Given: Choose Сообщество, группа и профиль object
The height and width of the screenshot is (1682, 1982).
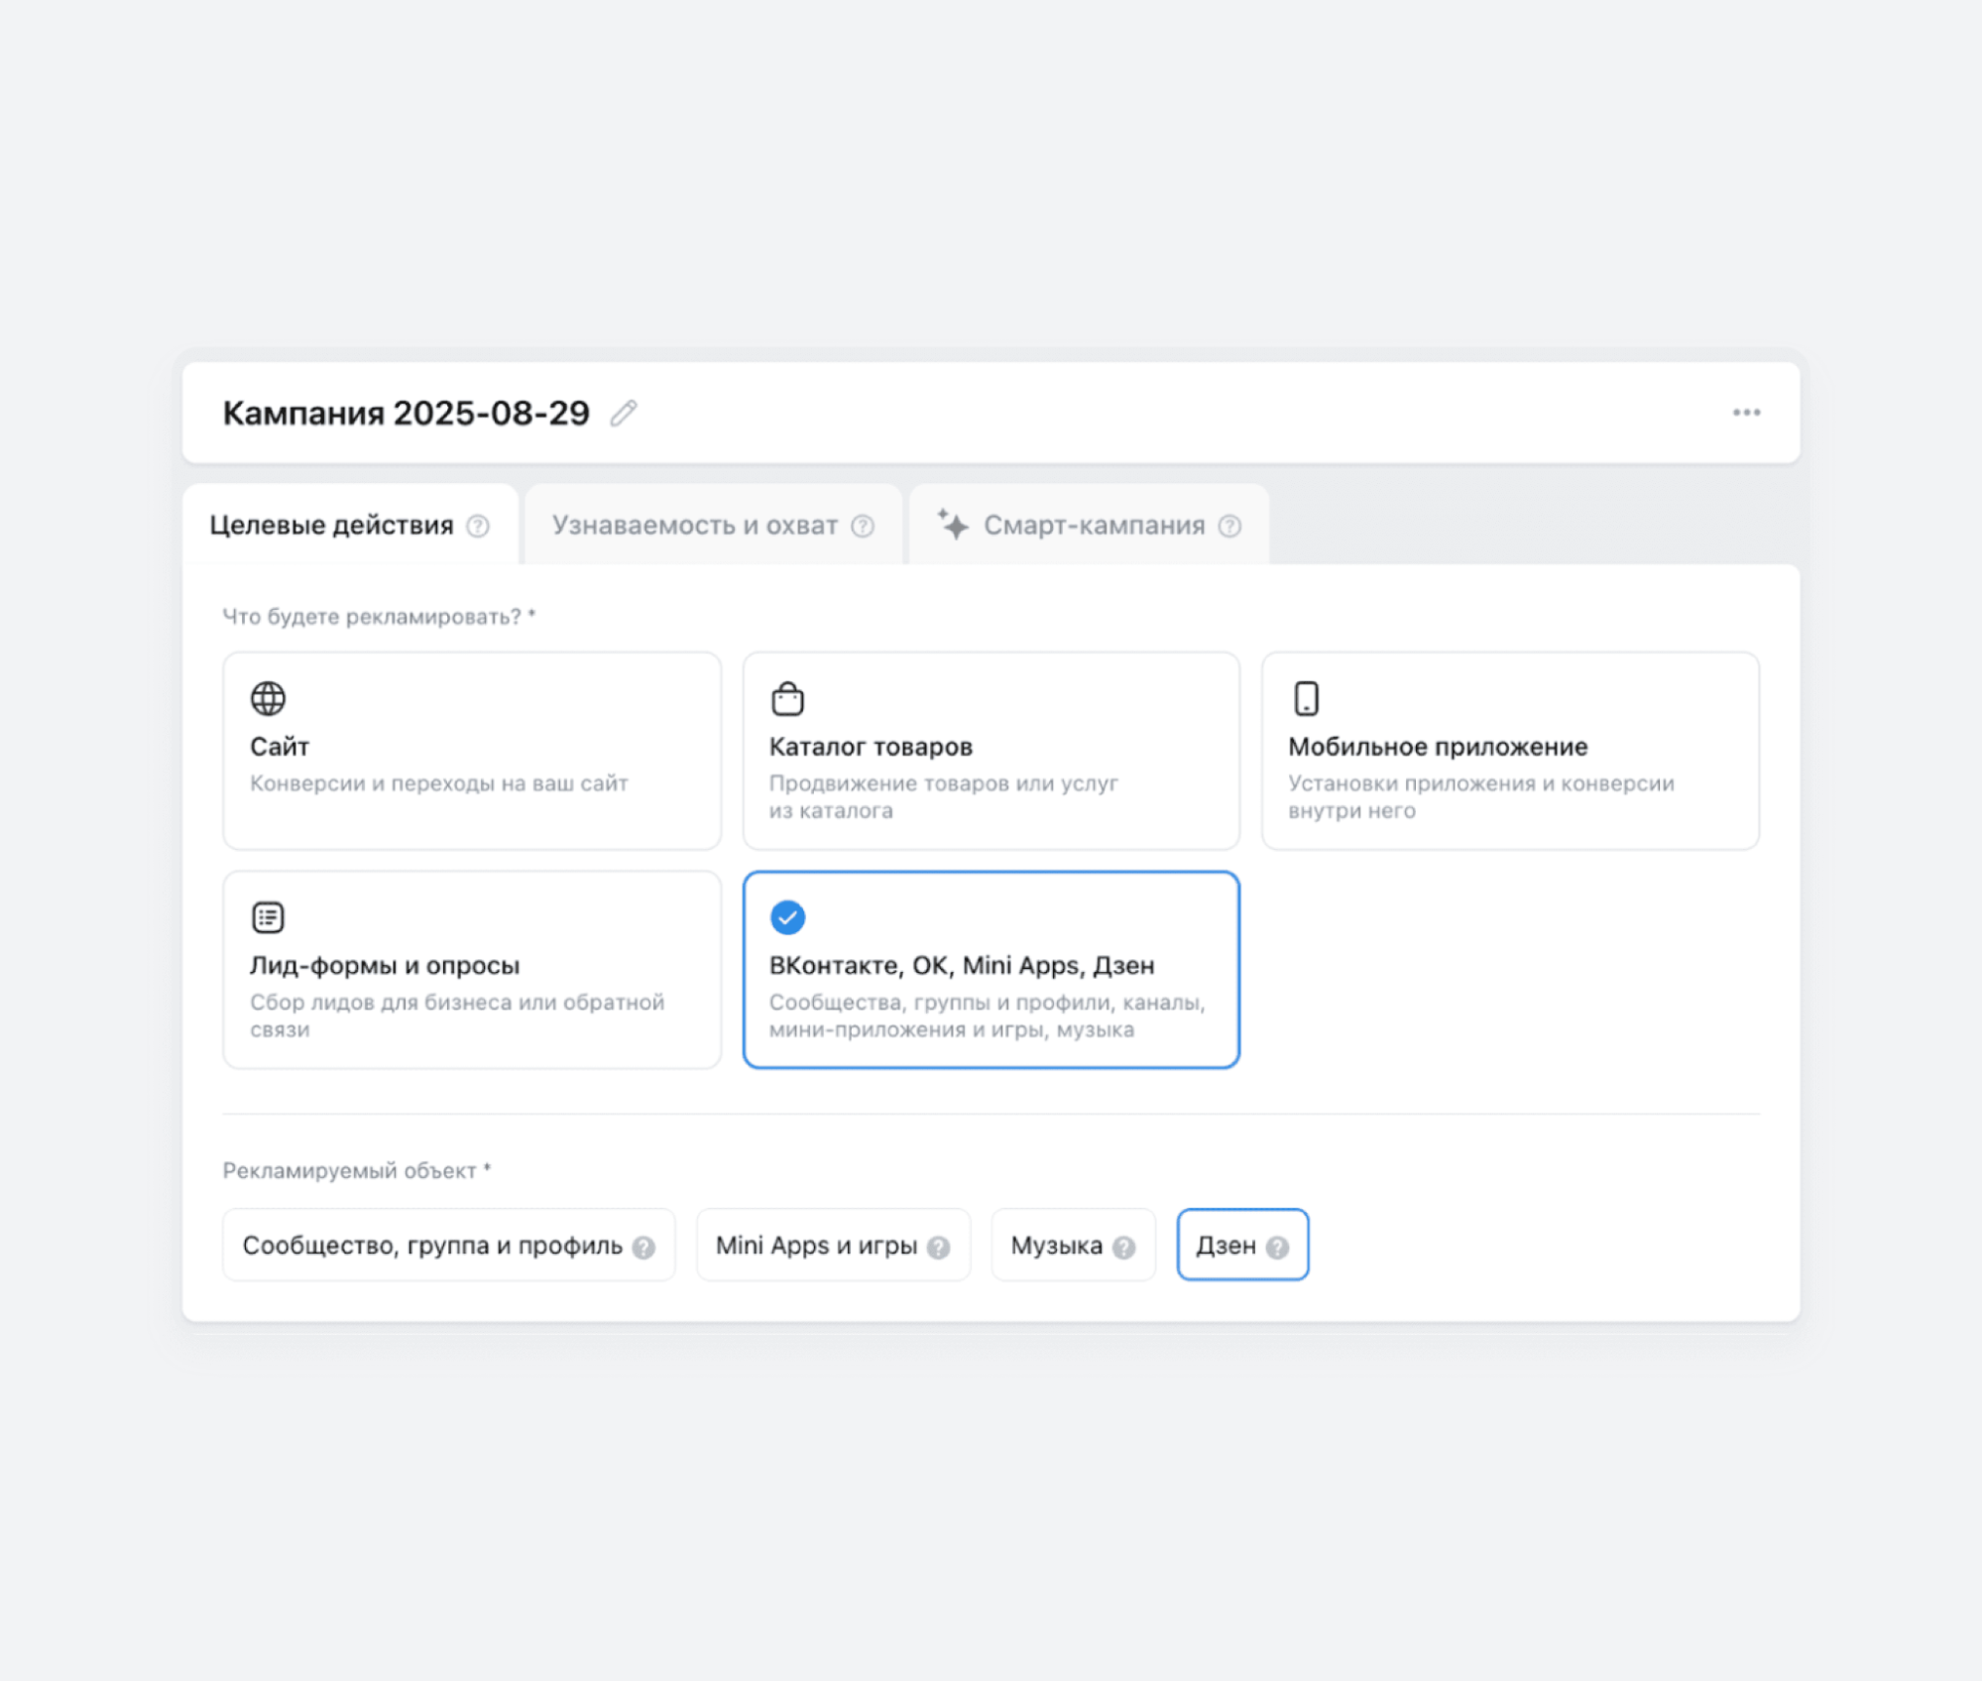Looking at the screenshot, I should pos(432,1246).
